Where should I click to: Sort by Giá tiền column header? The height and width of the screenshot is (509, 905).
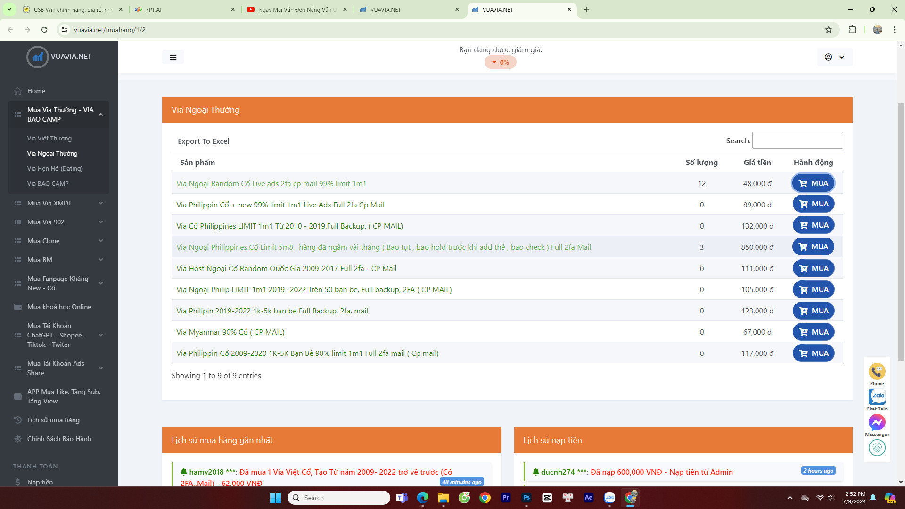click(757, 162)
